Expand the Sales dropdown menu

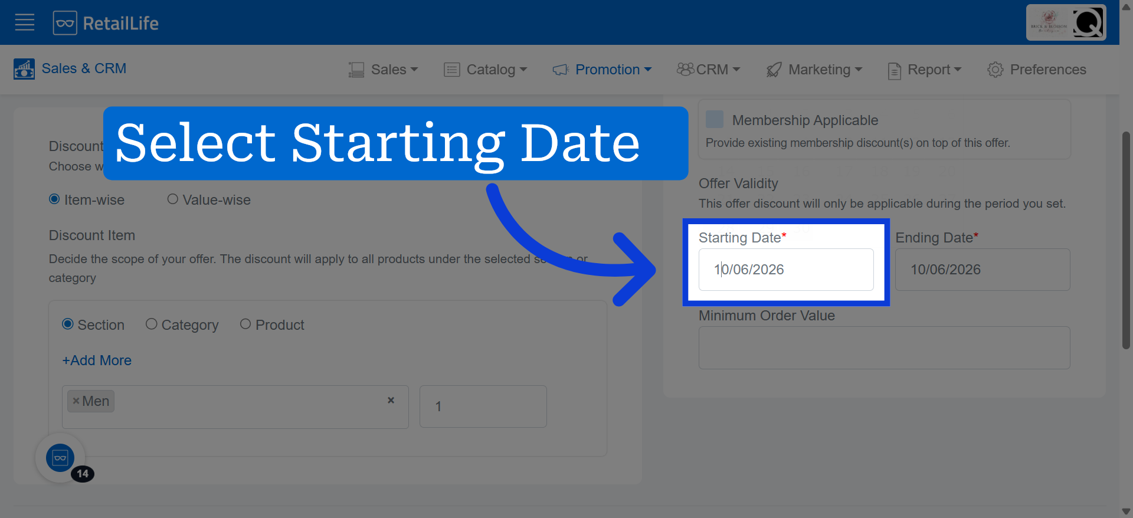[383, 70]
